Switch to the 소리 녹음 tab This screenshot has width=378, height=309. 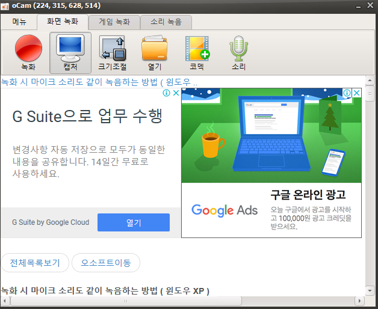[166, 22]
